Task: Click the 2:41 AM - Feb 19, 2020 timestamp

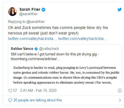Action: tap(38, 91)
